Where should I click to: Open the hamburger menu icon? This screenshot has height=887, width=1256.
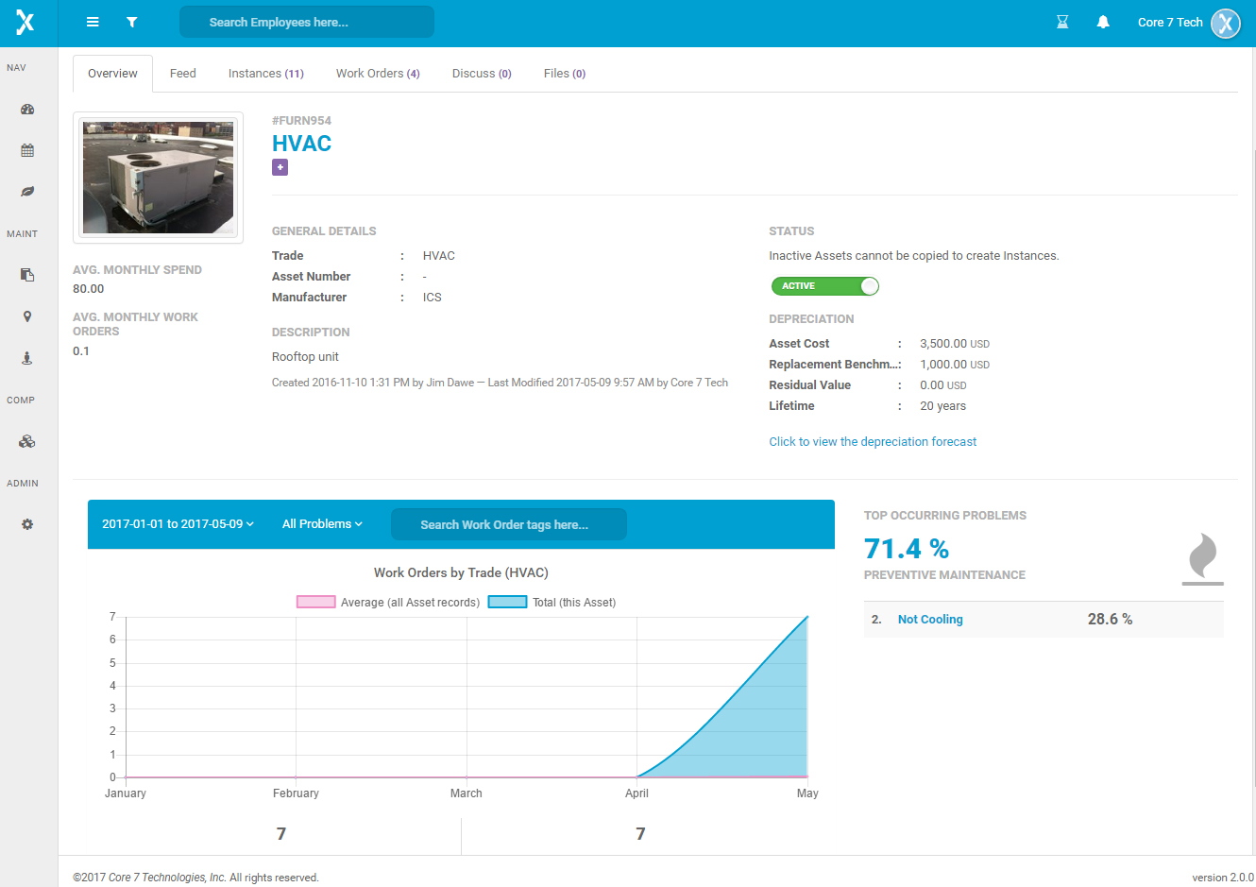93,22
